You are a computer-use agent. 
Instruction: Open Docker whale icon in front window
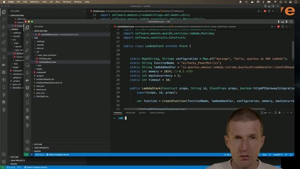(x=27, y=80)
